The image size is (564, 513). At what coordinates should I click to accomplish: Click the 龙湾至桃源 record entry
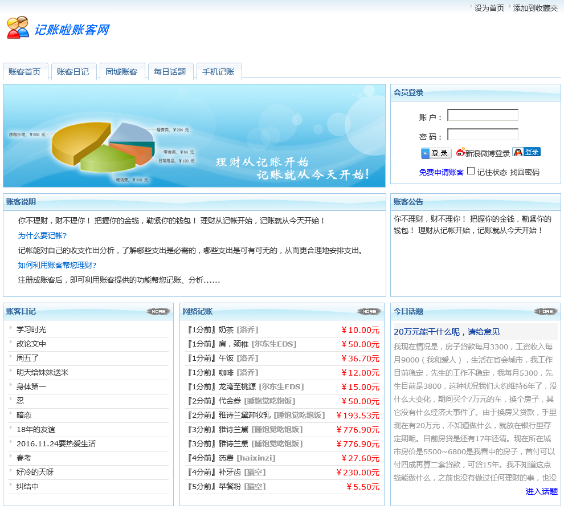tap(238, 386)
